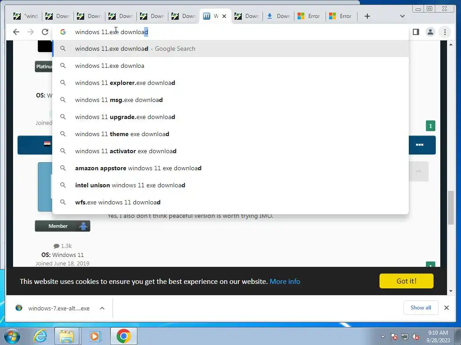Screen dimensions: 461x345
Task: Choose "amazon appstore windows 11 exe download" suggestion
Action: tap(230, 168)
